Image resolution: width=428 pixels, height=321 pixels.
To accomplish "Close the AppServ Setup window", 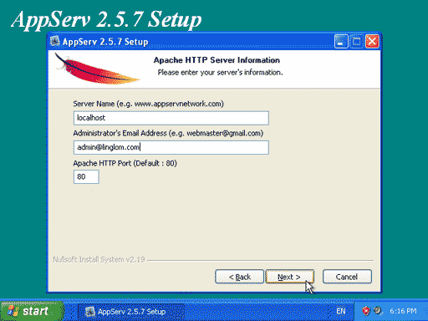I will click(372, 42).
